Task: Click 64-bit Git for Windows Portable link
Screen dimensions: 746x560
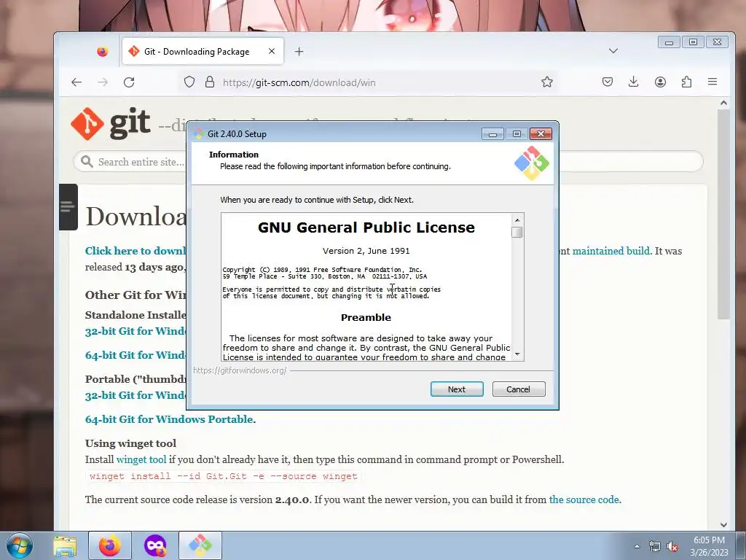Action: [x=169, y=419]
